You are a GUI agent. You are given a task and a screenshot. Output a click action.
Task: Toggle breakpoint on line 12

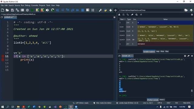3,60
